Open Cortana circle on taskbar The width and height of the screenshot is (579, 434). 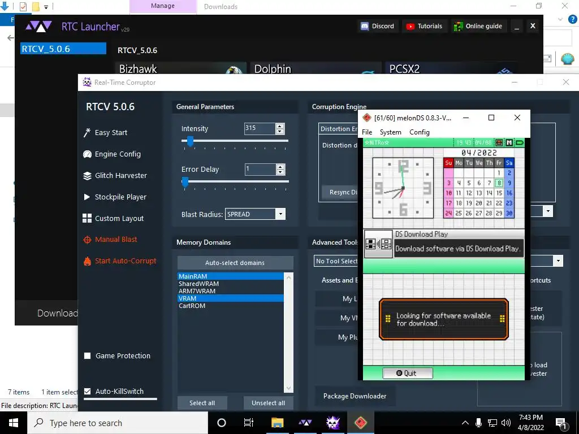[x=222, y=423]
